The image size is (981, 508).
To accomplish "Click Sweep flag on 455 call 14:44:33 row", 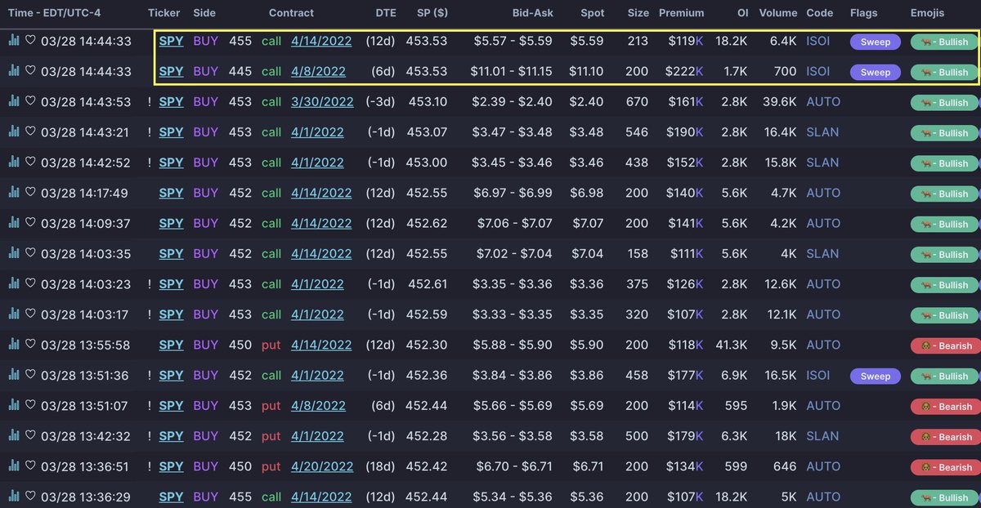I will (876, 42).
